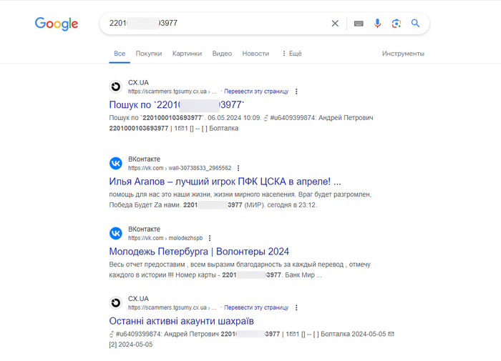This screenshot has width=501, height=361.
Task: Click the first CX.UA site favicon
Action: click(115, 86)
